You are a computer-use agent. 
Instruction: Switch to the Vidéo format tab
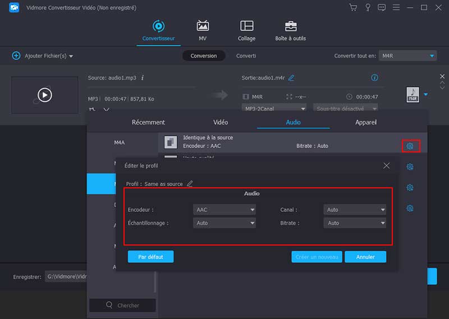(221, 122)
